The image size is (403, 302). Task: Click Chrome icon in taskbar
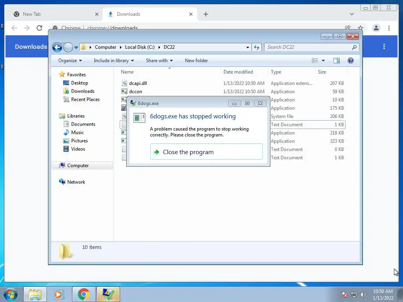[x=83, y=294]
